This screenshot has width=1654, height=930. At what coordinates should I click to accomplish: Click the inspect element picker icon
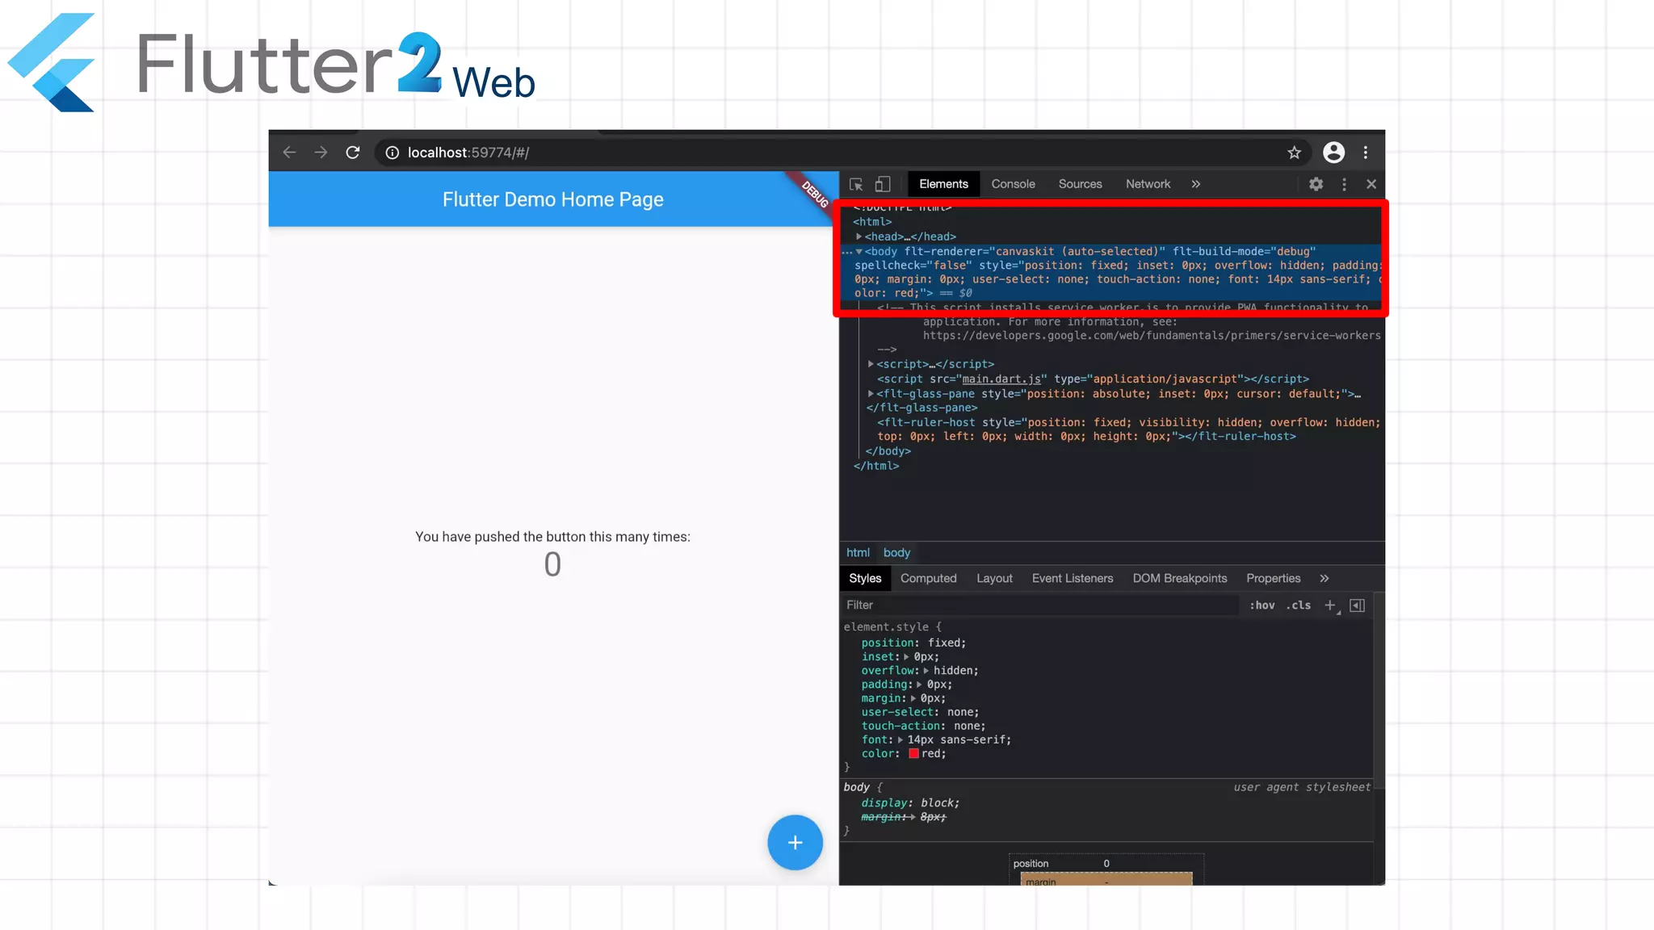856,184
